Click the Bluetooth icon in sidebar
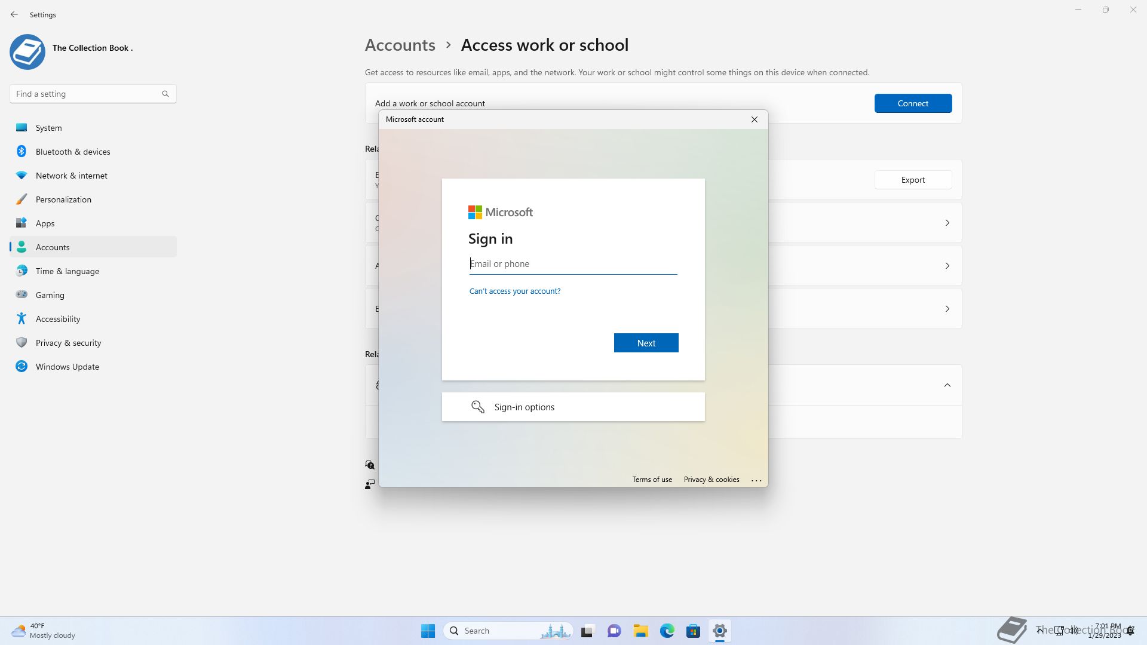 22,151
